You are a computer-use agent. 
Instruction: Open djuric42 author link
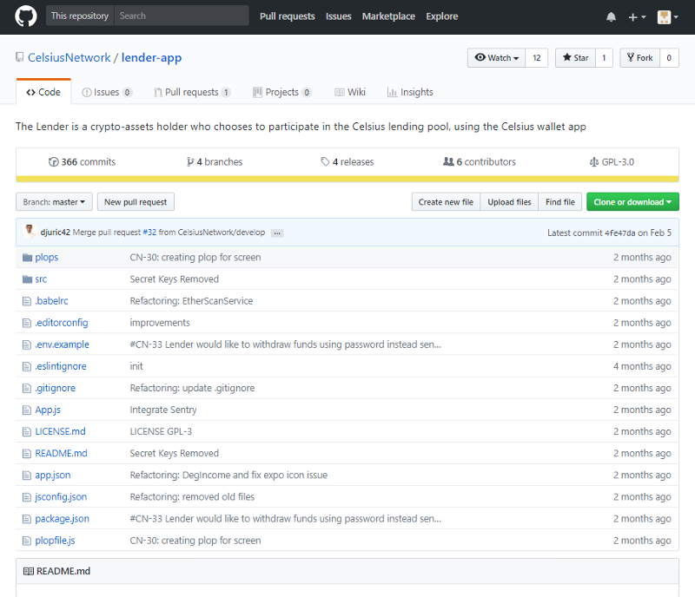pos(56,233)
